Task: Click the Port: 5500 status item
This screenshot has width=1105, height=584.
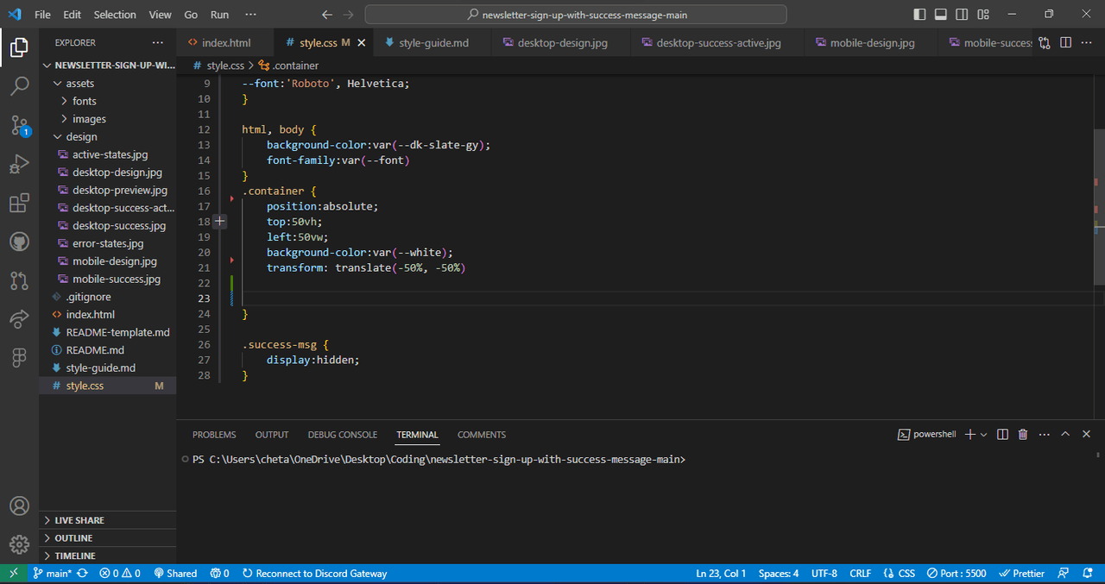Action: (957, 574)
